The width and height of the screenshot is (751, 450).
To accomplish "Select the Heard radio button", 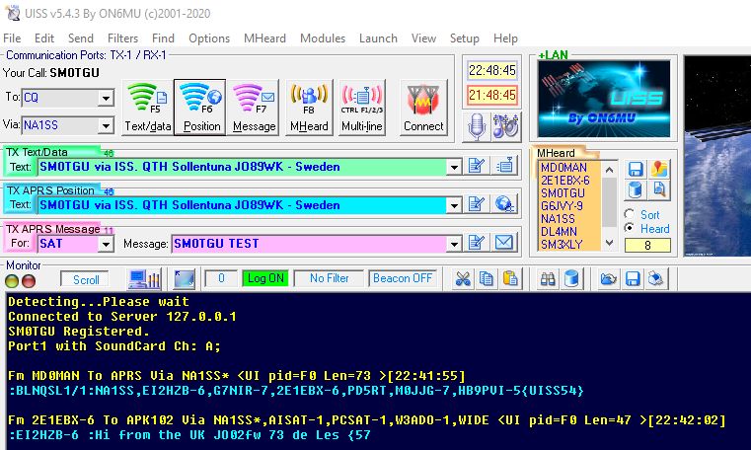I will [x=630, y=228].
